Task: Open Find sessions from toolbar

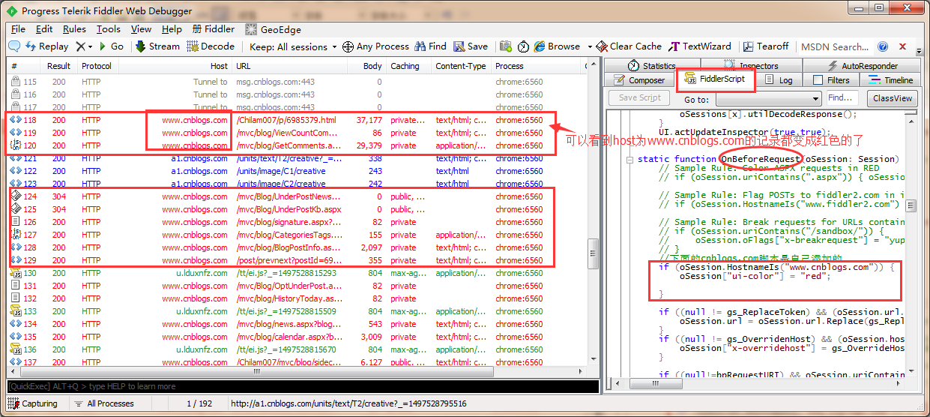Action: coord(431,46)
